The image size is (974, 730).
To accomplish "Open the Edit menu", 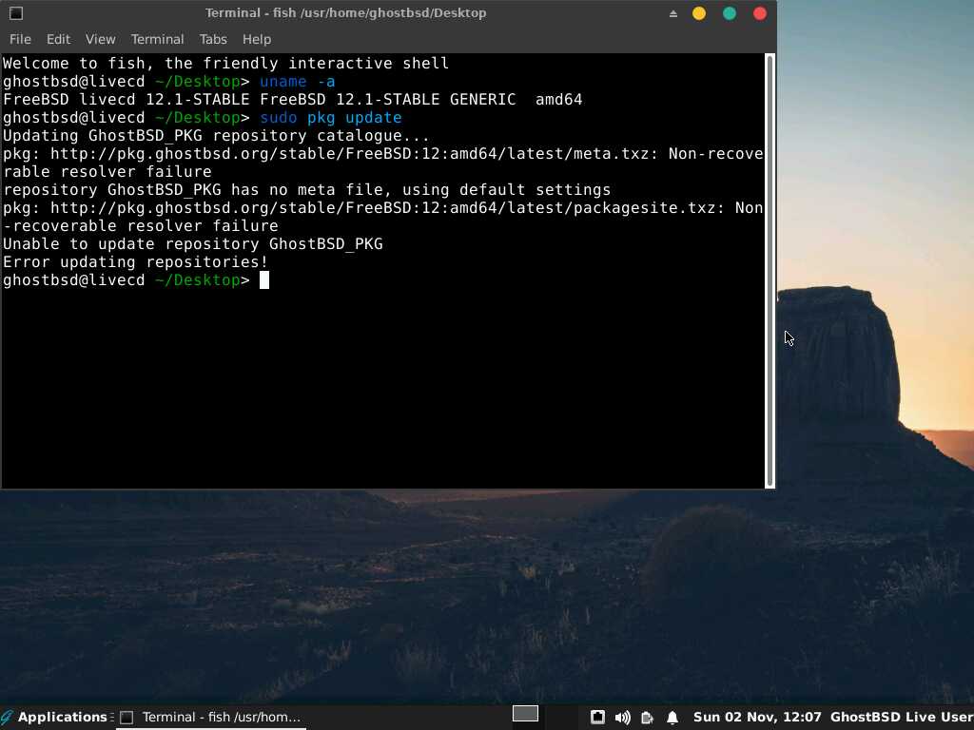I will click(x=58, y=39).
